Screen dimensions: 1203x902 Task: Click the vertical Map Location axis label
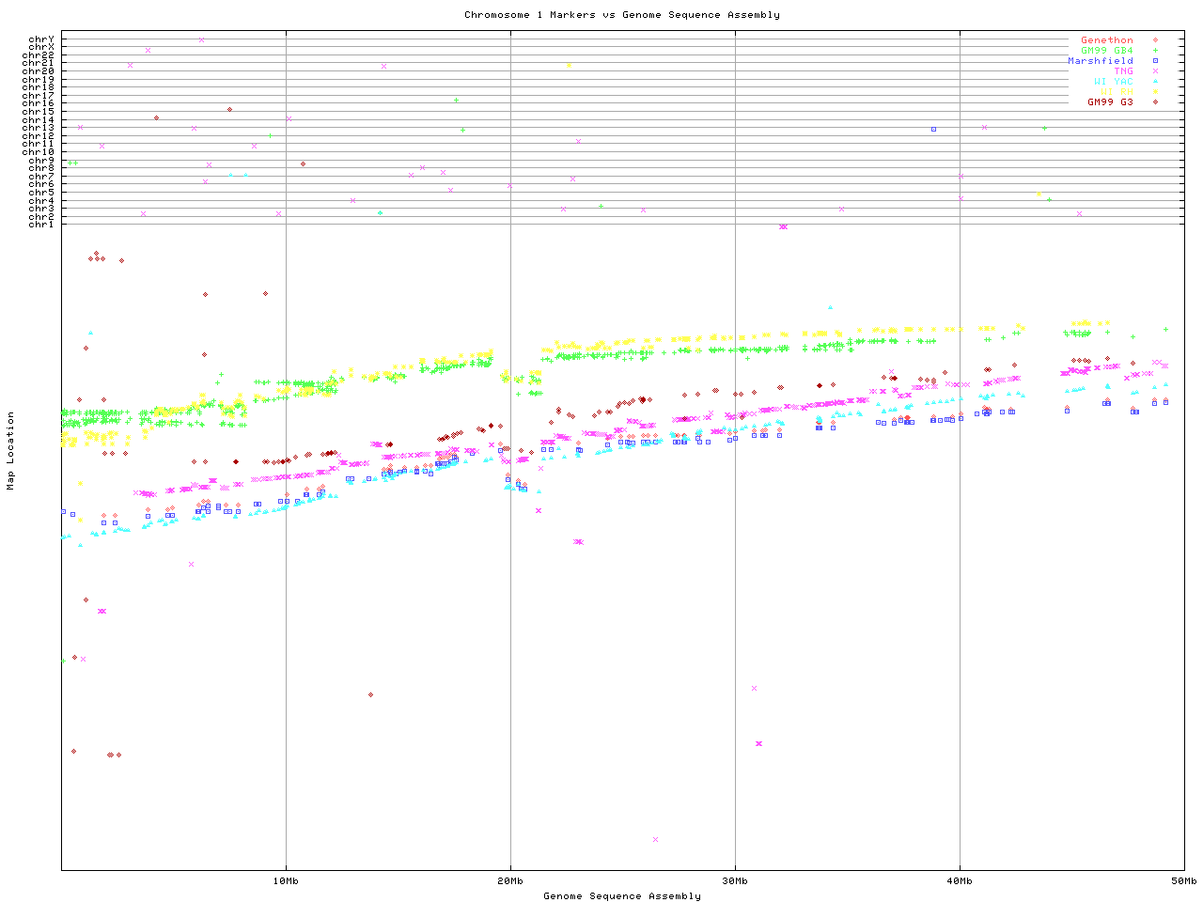[x=11, y=451]
